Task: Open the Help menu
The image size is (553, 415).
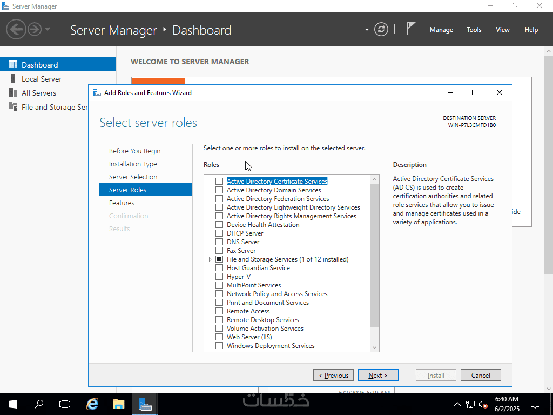Action: 531,30
